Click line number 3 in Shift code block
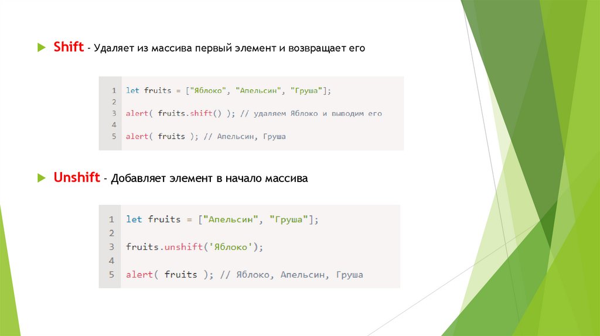Screen dimensions: 600x336 [x=114, y=114]
